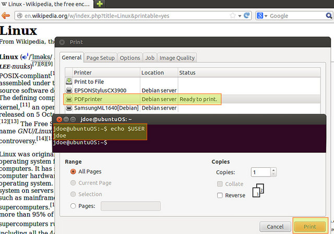Switch to the Page Setup tab
The height and width of the screenshot is (234, 334).
[x=100, y=58]
